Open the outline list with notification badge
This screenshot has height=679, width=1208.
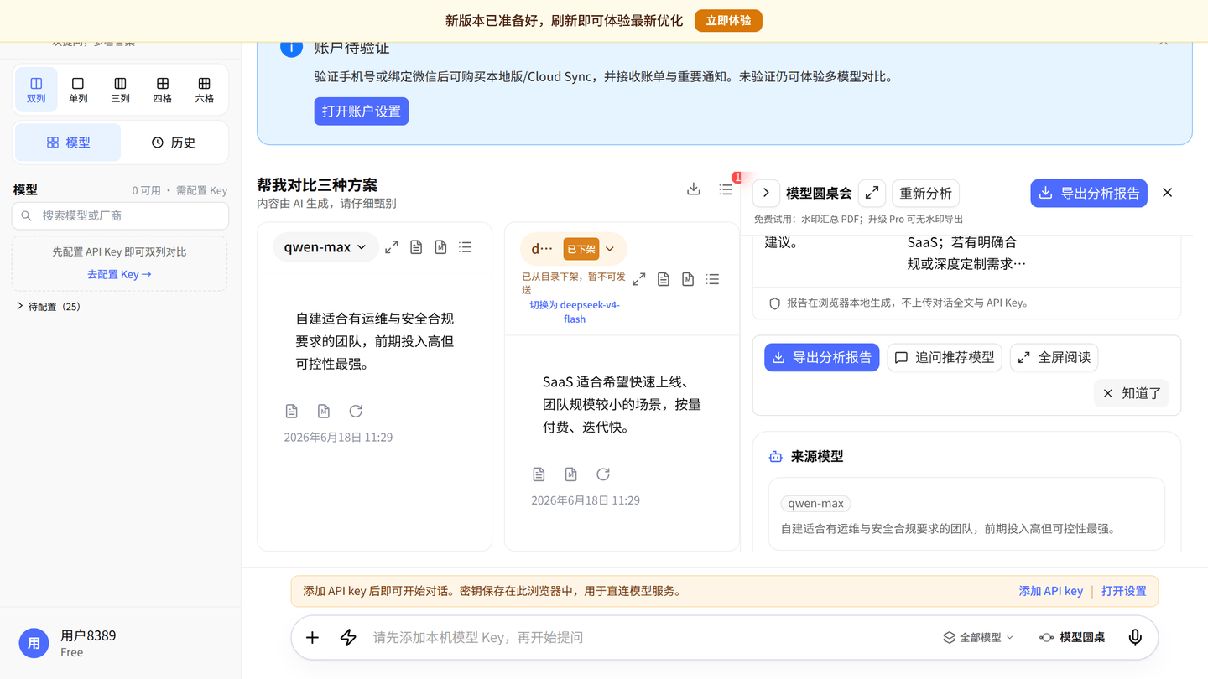pos(726,189)
